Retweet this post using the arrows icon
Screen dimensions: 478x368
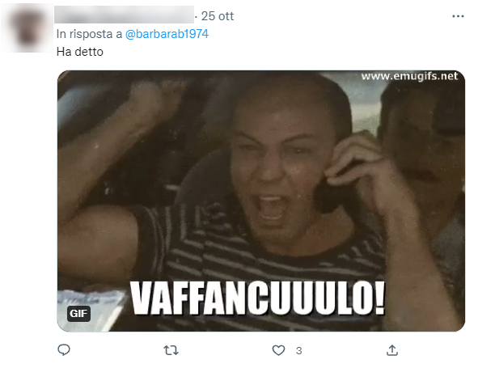point(171,350)
